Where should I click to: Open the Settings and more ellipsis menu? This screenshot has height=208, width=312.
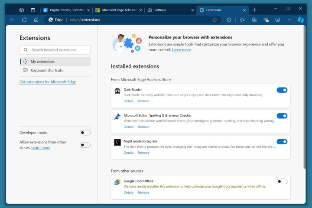point(289,19)
